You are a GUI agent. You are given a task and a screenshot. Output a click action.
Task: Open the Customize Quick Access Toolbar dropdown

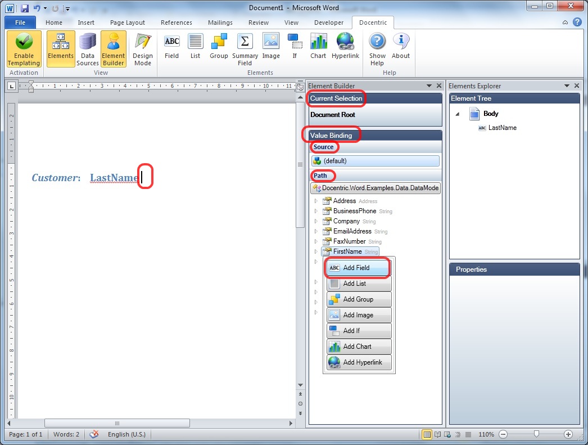[x=67, y=8]
